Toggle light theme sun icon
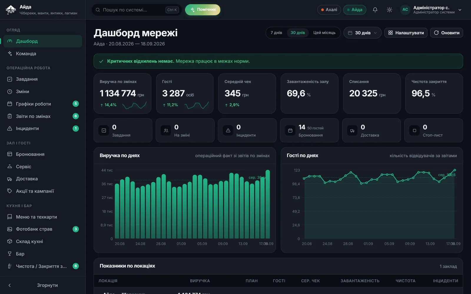 [389, 10]
